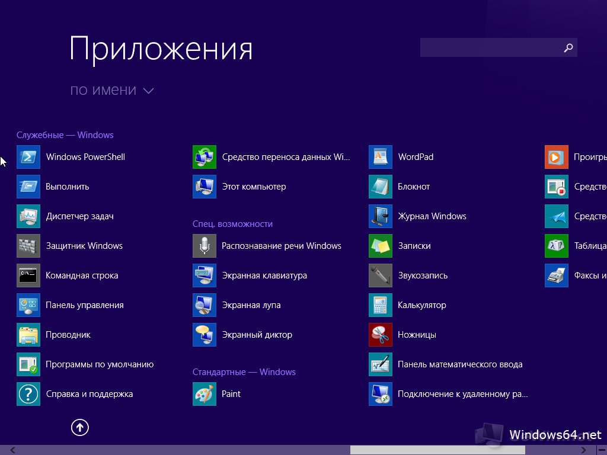
Task: Click the scrollbar left arrow
Action: [x=13, y=450]
